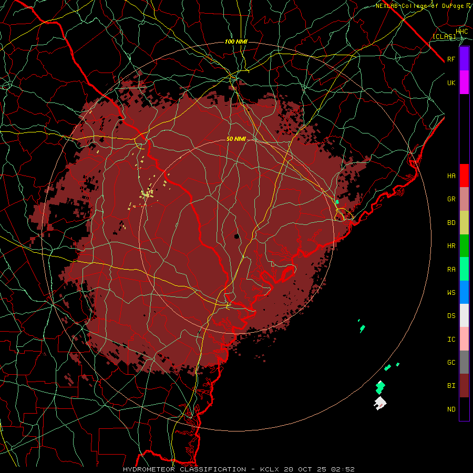Pick the yellow BD legend swatch

click(464, 223)
